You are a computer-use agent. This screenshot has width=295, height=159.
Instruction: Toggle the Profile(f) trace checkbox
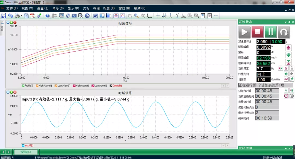pyautogui.click(x=23, y=86)
